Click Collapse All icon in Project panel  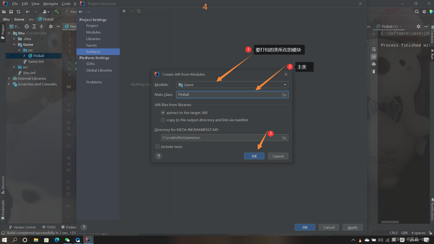[x=41, y=26]
